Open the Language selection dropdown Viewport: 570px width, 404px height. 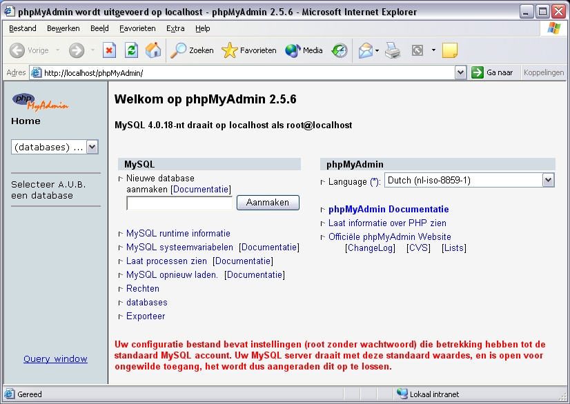(x=548, y=180)
